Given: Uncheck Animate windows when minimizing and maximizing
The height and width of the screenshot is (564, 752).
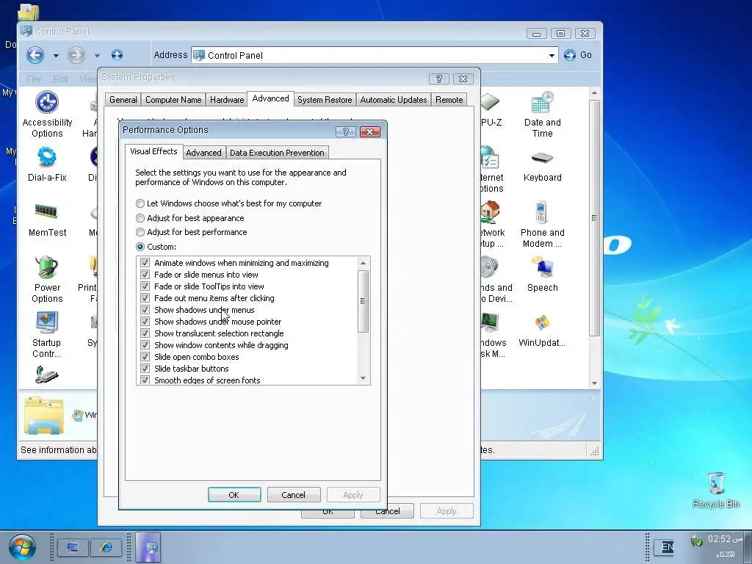Looking at the screenshot, I should (x=145, y=263).
